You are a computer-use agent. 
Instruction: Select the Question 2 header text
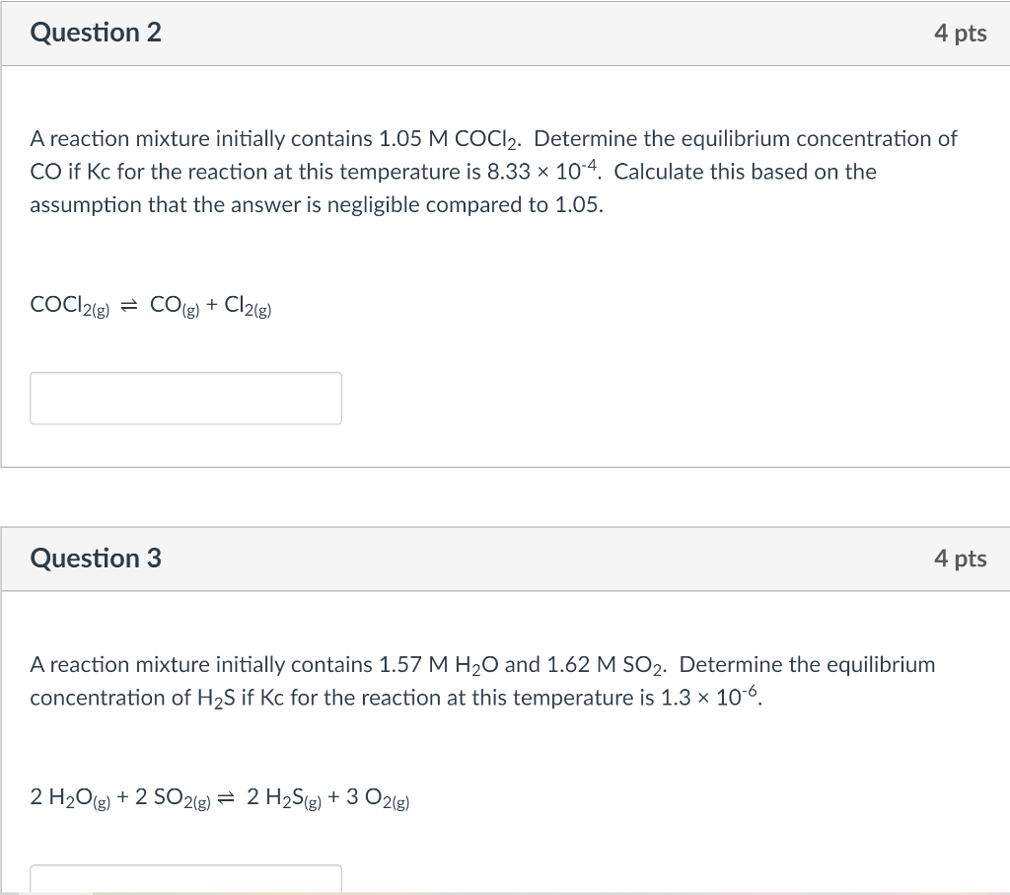click(95, 32)
